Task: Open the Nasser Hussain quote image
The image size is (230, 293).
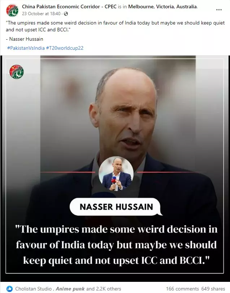Action: point(115,169)
